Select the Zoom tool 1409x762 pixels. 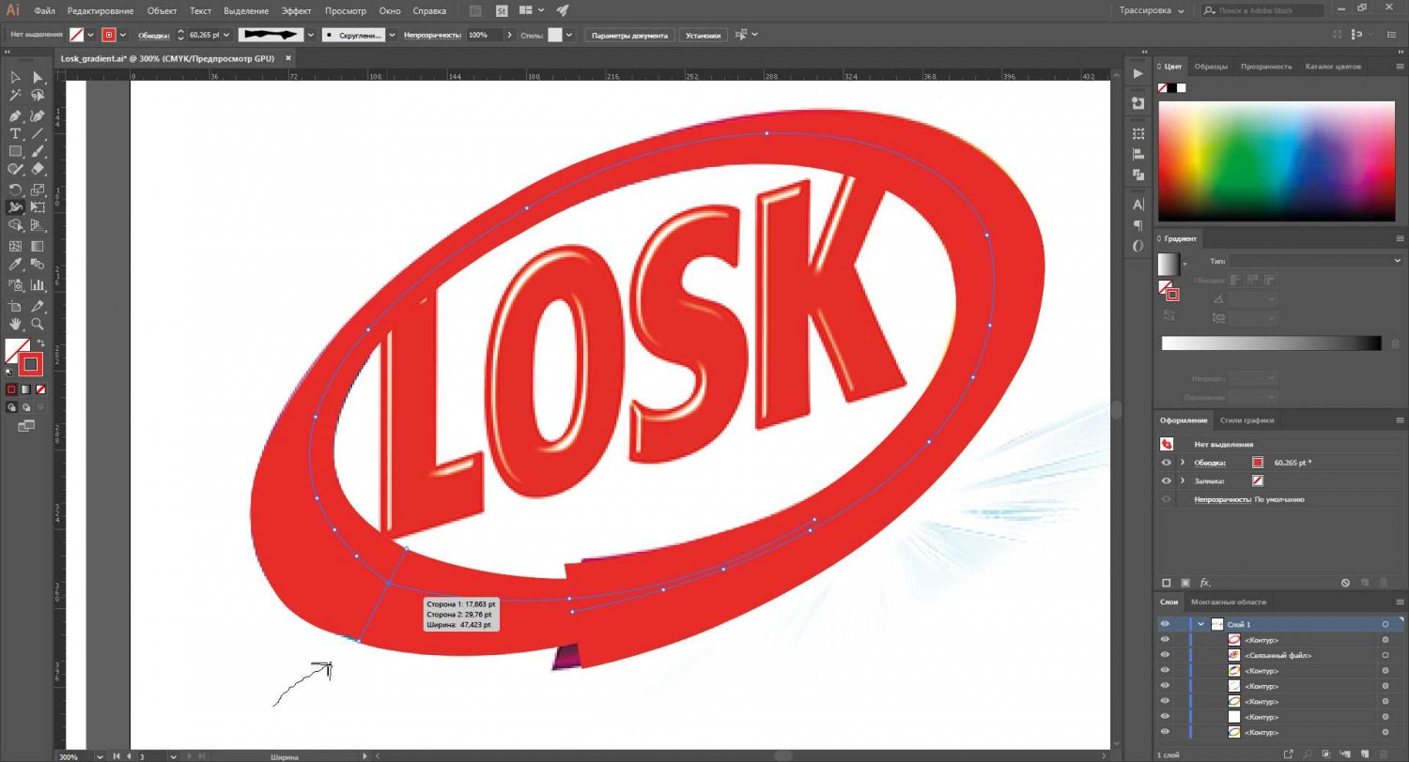(x=38, y=324)
